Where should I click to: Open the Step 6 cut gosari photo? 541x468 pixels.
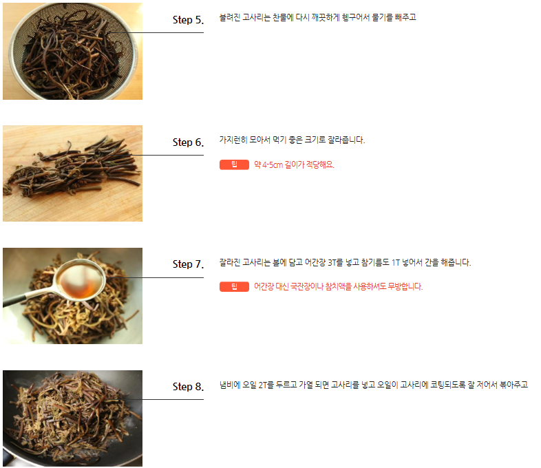pos(72,173)
